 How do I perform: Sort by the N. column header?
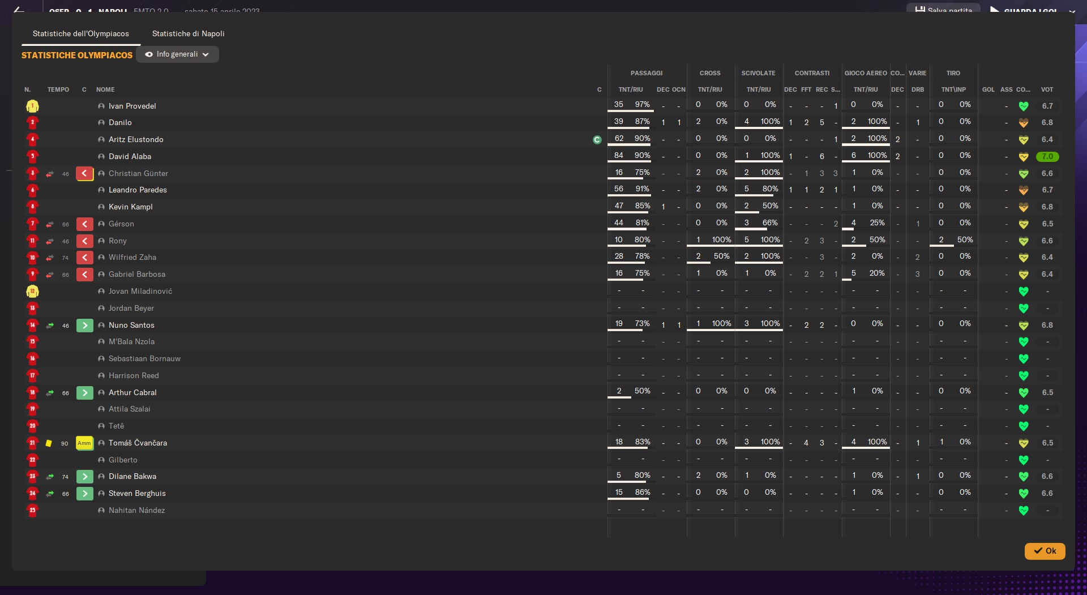pyautogui.click(x=27, y=89)
